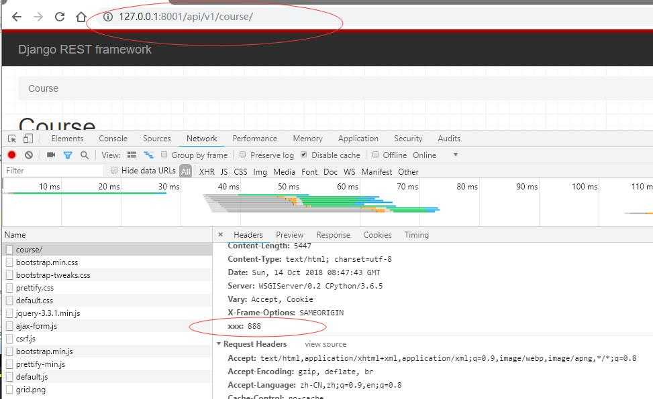This screenshot has height=399, width=653.
Task: Select the csrf.js request
Action: pos(107,339)
